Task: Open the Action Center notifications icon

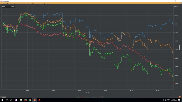Action: [x=179, y=100]
